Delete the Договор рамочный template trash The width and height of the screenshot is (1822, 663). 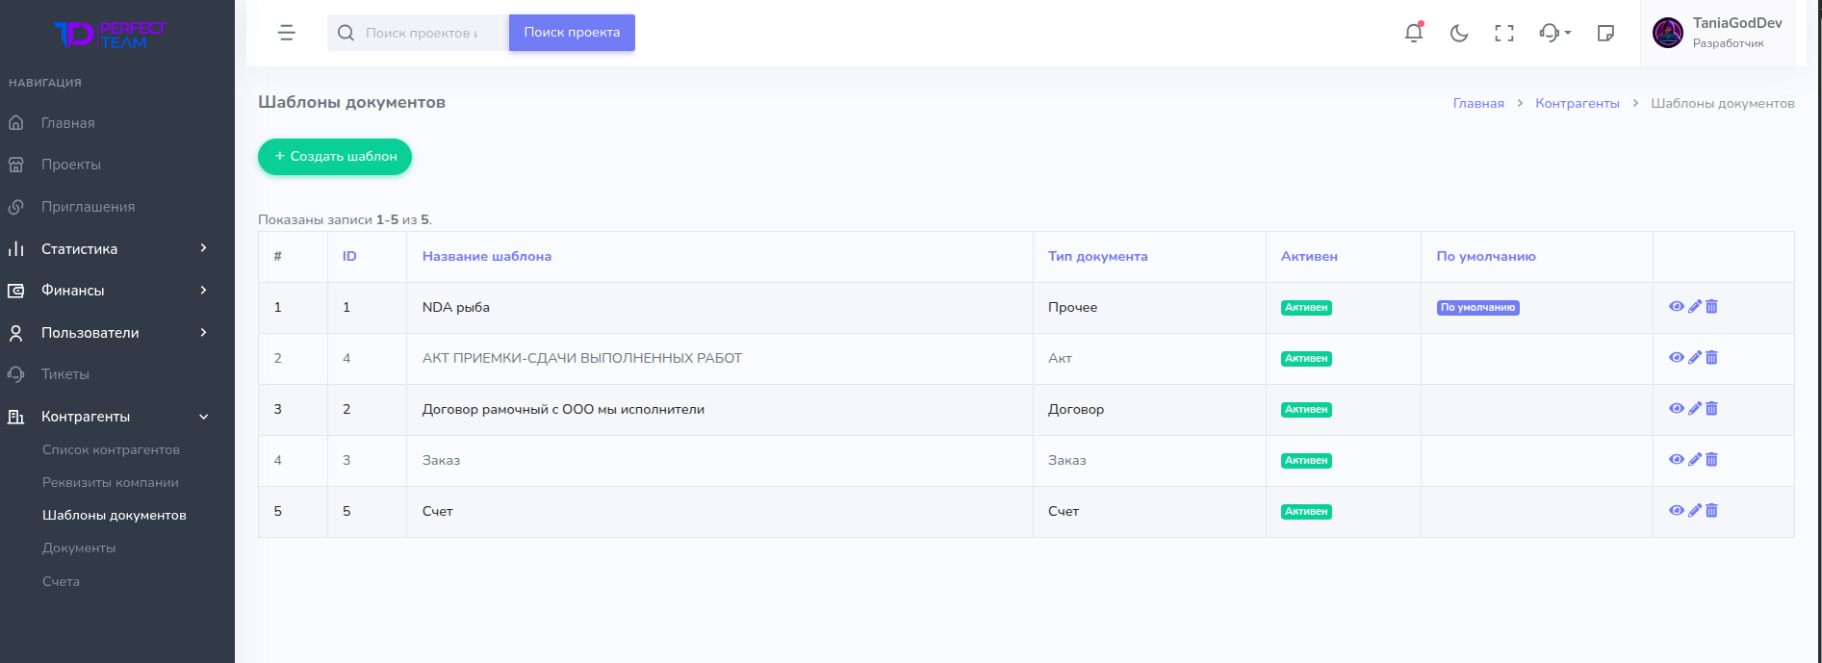(x=1711, y=409)
